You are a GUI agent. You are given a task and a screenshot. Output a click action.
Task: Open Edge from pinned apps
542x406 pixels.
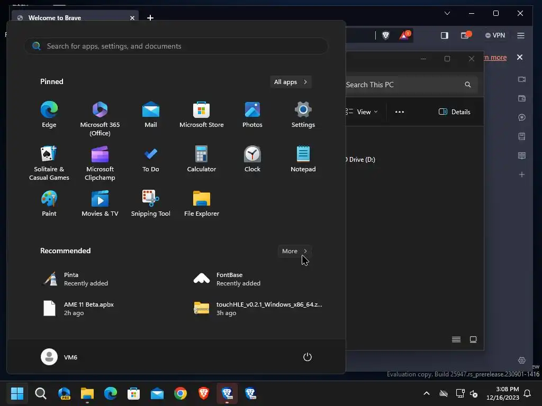click(x=49, y=115)
